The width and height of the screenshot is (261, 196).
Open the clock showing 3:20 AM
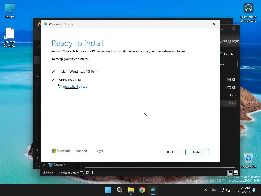tap(242, 190)
